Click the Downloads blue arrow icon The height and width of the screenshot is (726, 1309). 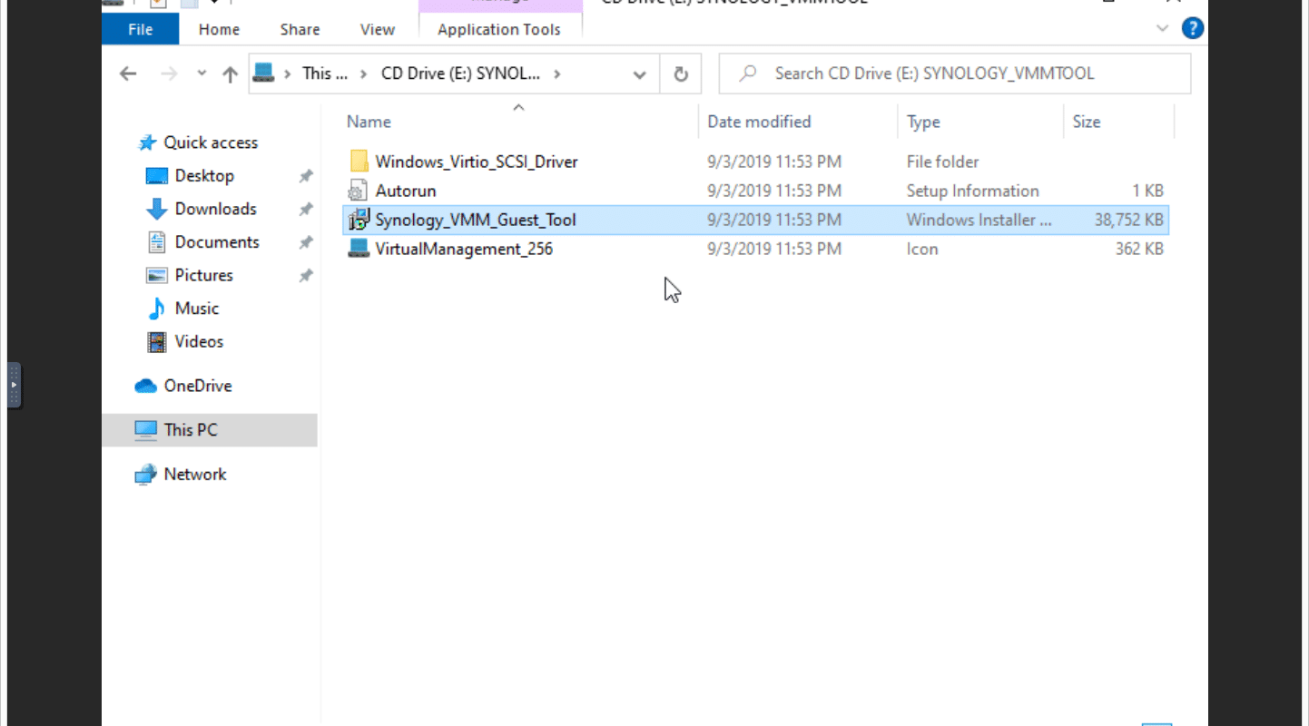click(x=157, y=209)
